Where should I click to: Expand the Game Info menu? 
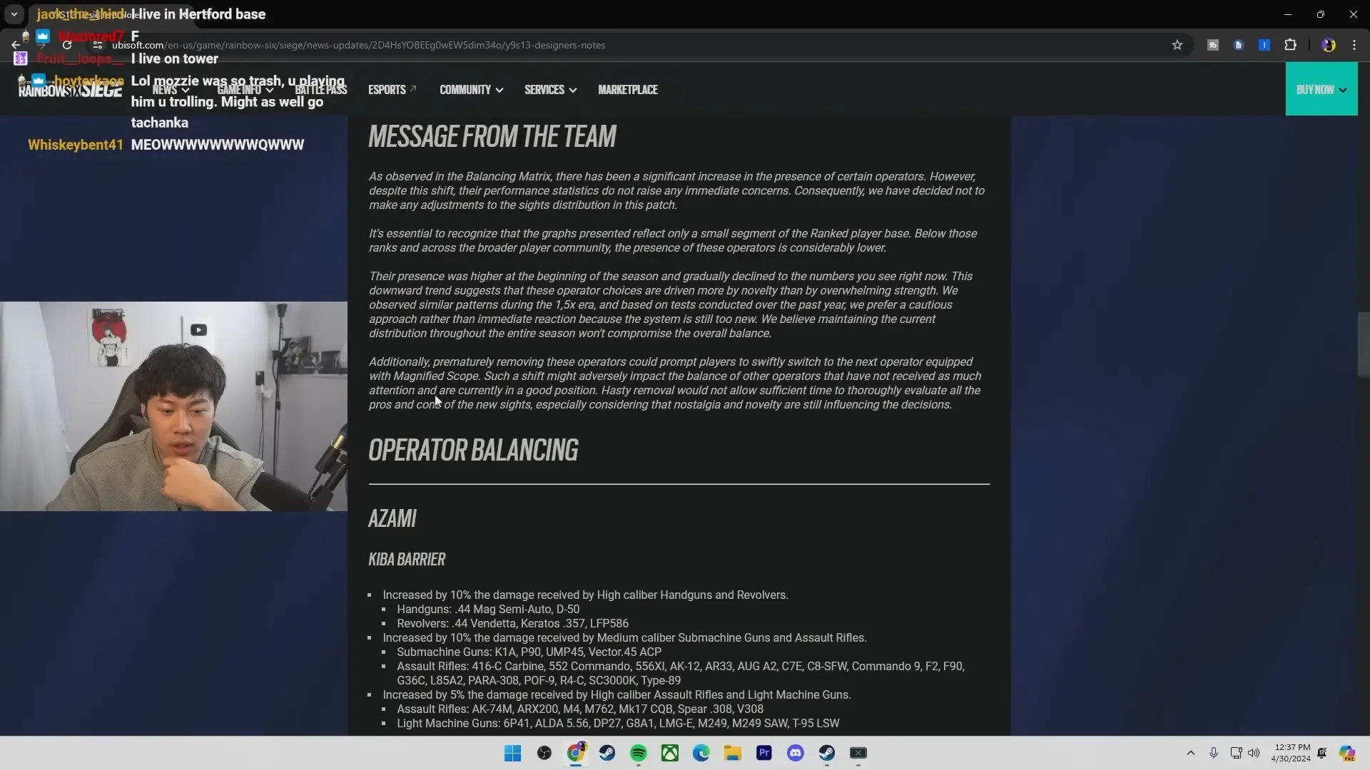[x=245, y=90]
